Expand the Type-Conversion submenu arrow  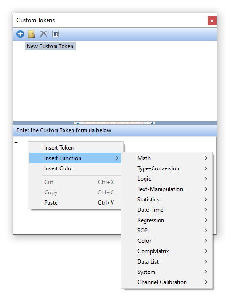click(206, 168)
